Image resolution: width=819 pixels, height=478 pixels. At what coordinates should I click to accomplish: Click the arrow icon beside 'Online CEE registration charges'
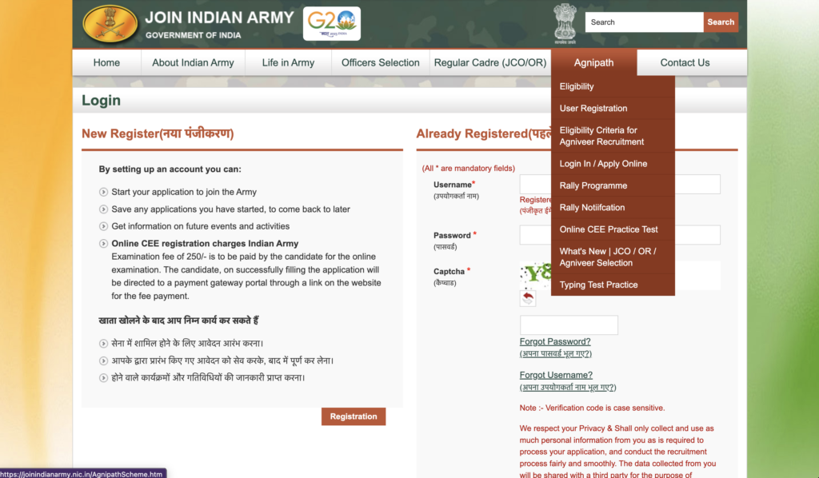104,244
